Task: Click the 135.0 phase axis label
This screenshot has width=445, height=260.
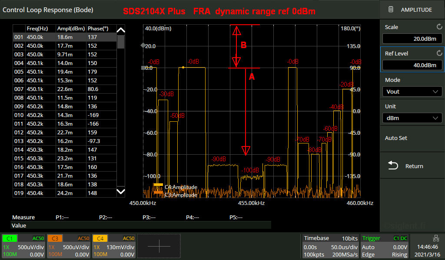Action: tap(354, 46)
